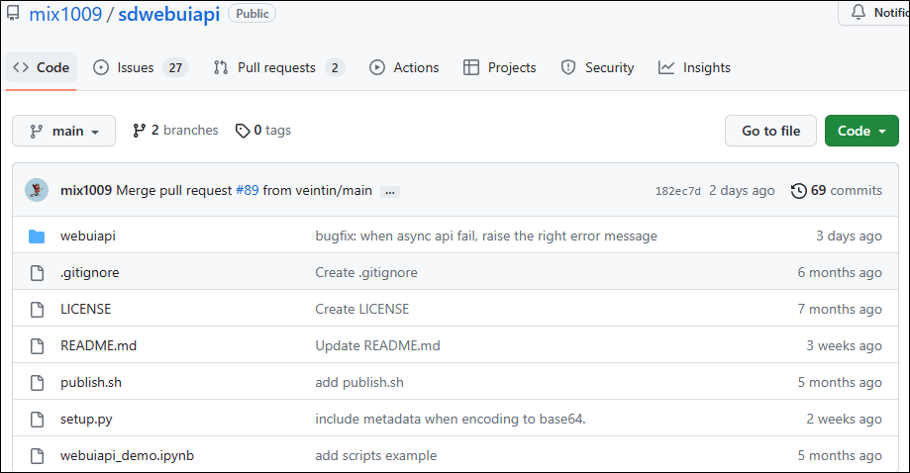Open commit hash 182ec7d
This screenshot has width=910, height=473.
tap(678, 191)
